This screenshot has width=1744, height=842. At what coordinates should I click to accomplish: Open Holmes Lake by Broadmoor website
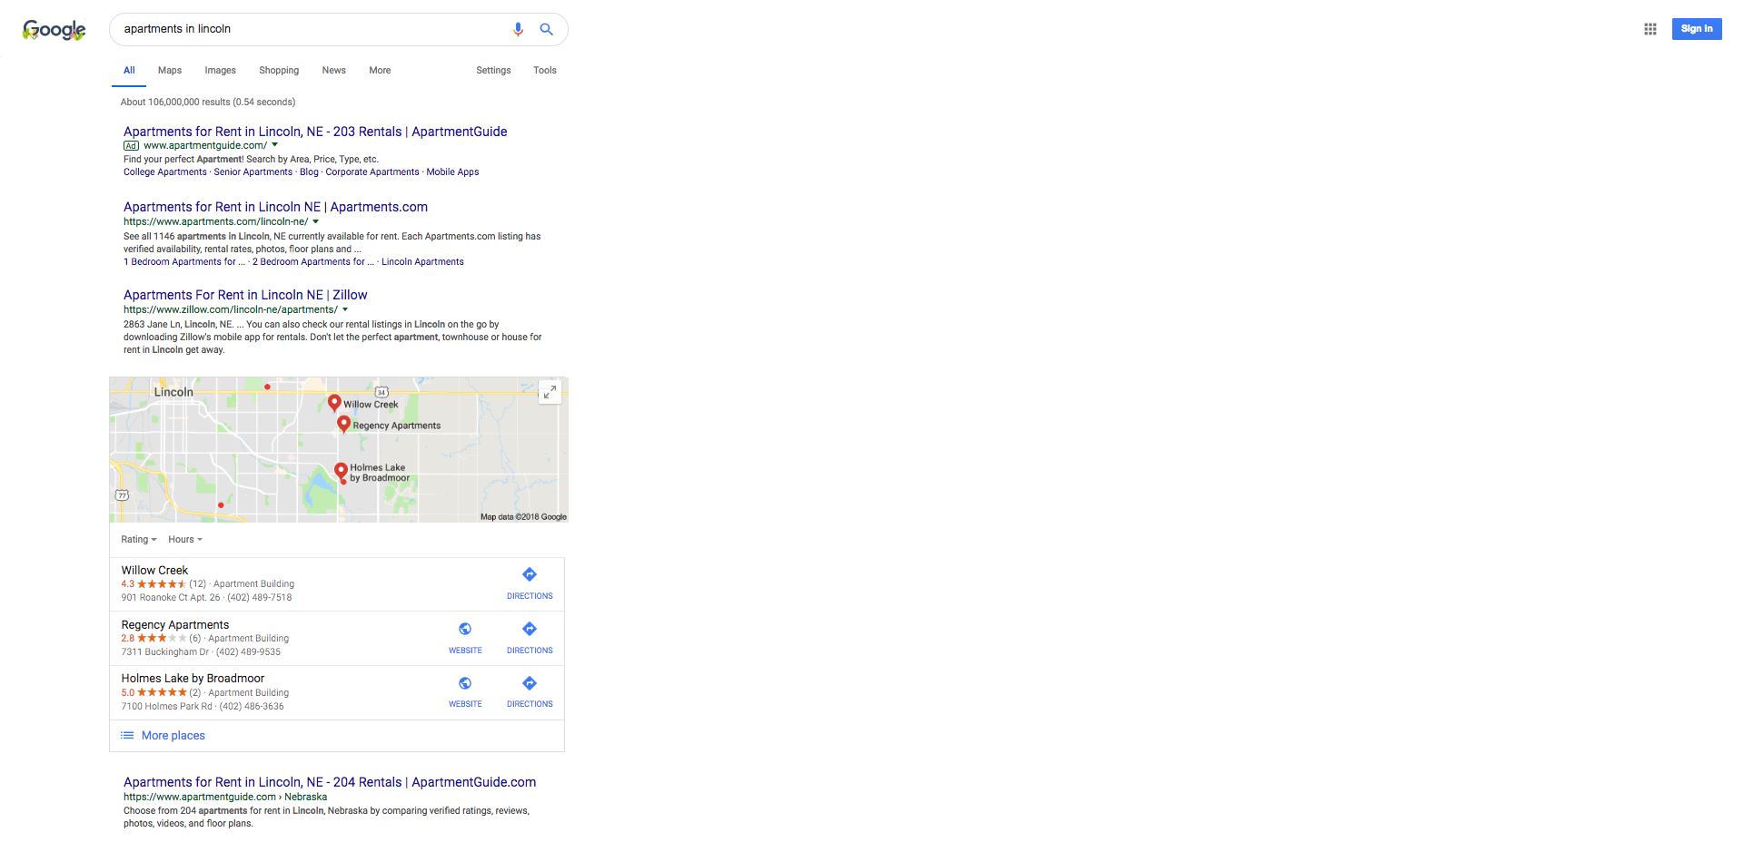465,691
